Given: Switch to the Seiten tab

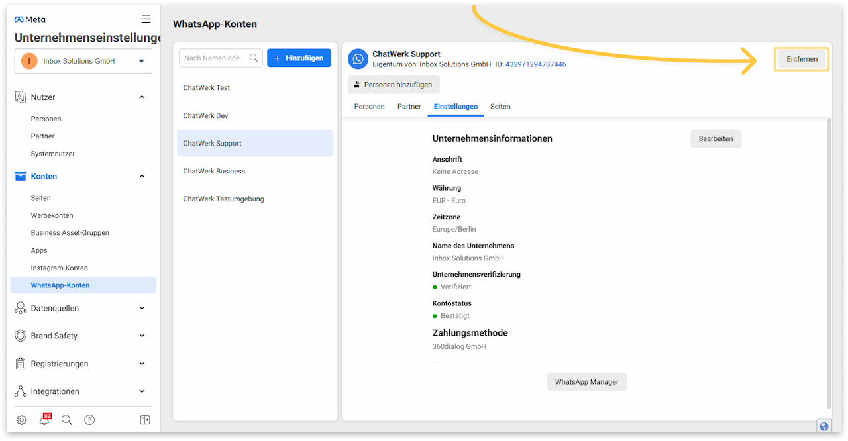Looking at the screenshot, I should click(500, 106).
